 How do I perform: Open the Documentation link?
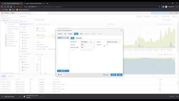pyautogui.click(x=145, y=13)
